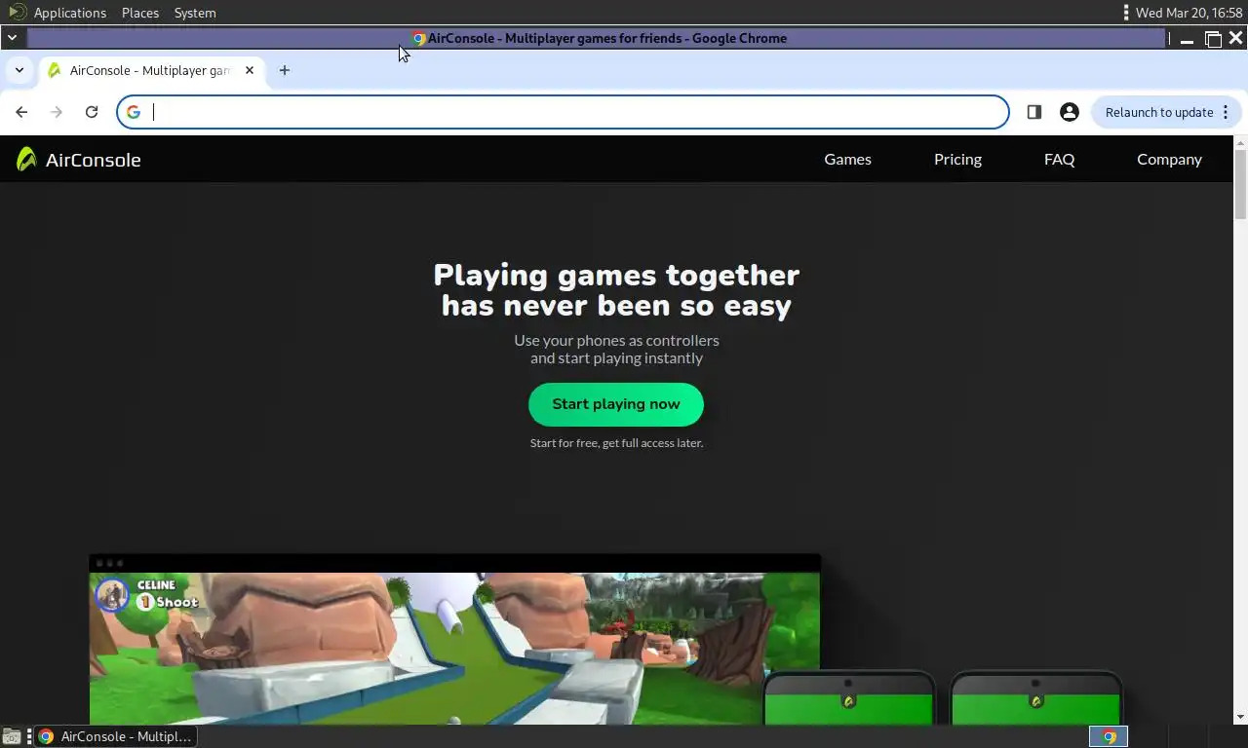The width and height of the screenshot is (1248, 748).
Task: Click the clock showing Wed Mar 20, 16:58
Action: pos(1189,13)
